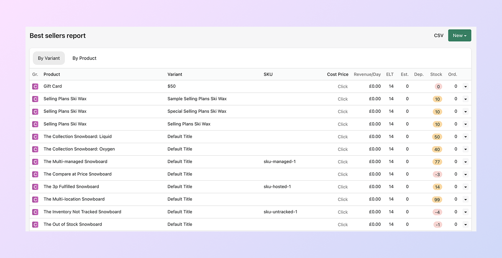Viewport: 502px width, 258px height.
Task: Expand actions menu for Collection Snowboard: Liquid
Action: click(x=465, y=137)
